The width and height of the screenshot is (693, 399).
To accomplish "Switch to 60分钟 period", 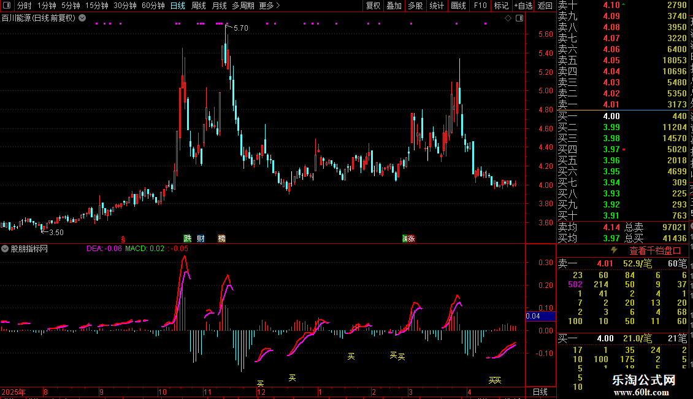I will (153, 6).
